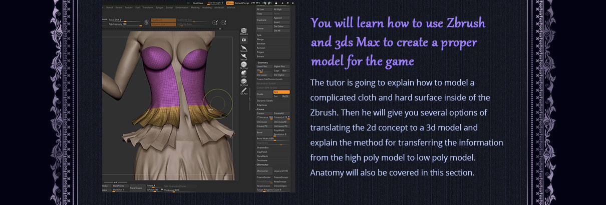
Task: Click the Del Lower button
Action: tap(264, 75)
